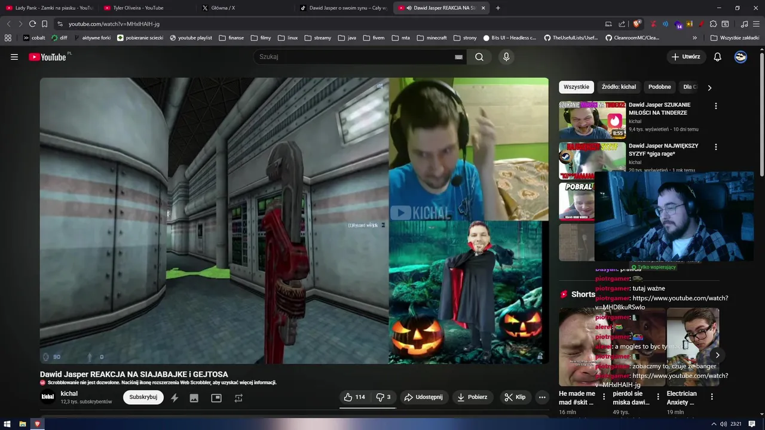Open Brave Shields lion icon
Screen dimensions: 765x430
637,24
